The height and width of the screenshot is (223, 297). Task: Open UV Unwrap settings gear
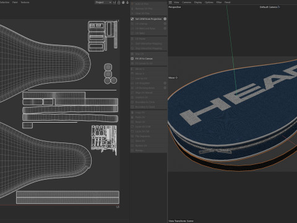pyautogui.click(x=165, y=24)
